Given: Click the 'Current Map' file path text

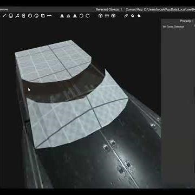Looking at the screenshot, I should point(160,10).
